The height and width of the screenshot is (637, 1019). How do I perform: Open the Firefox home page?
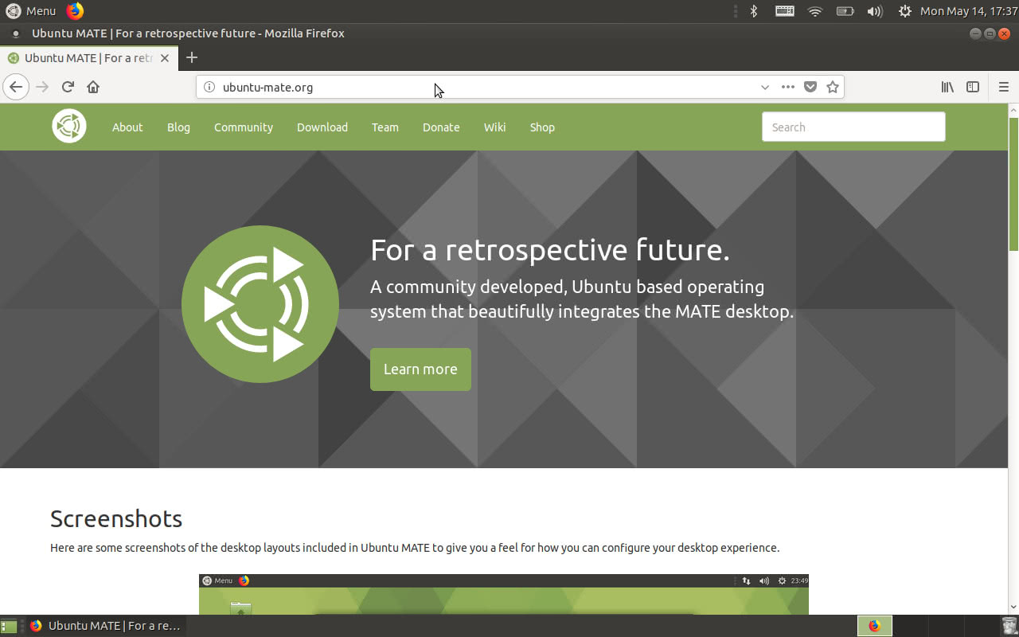pyautogui.click(x=93, y=87)
